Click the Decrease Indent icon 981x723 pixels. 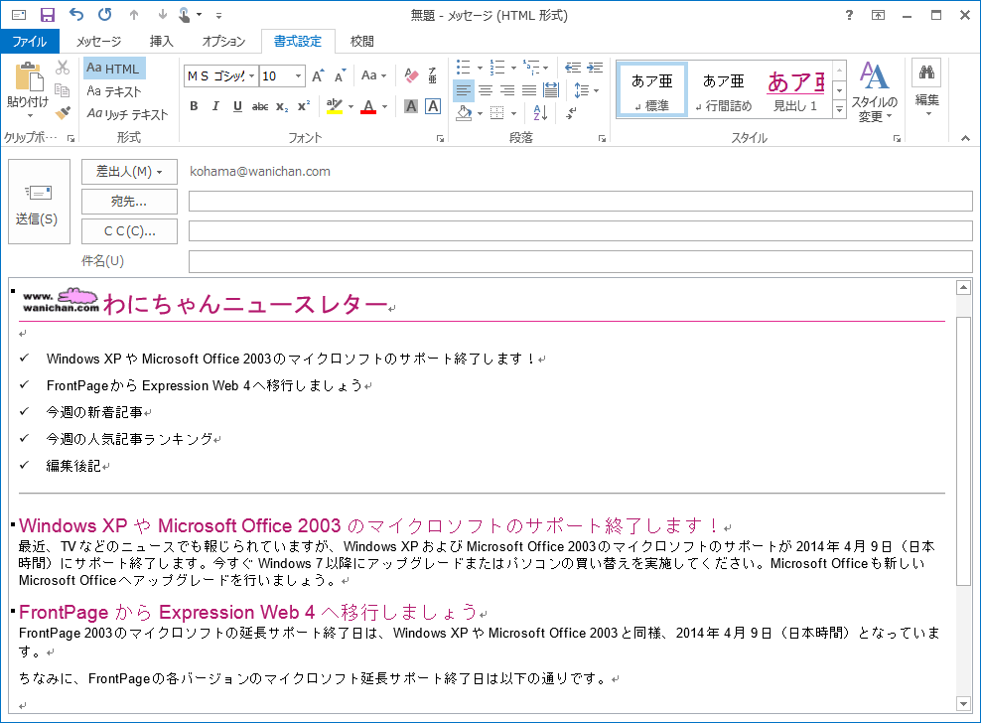[x=573, y=68]
